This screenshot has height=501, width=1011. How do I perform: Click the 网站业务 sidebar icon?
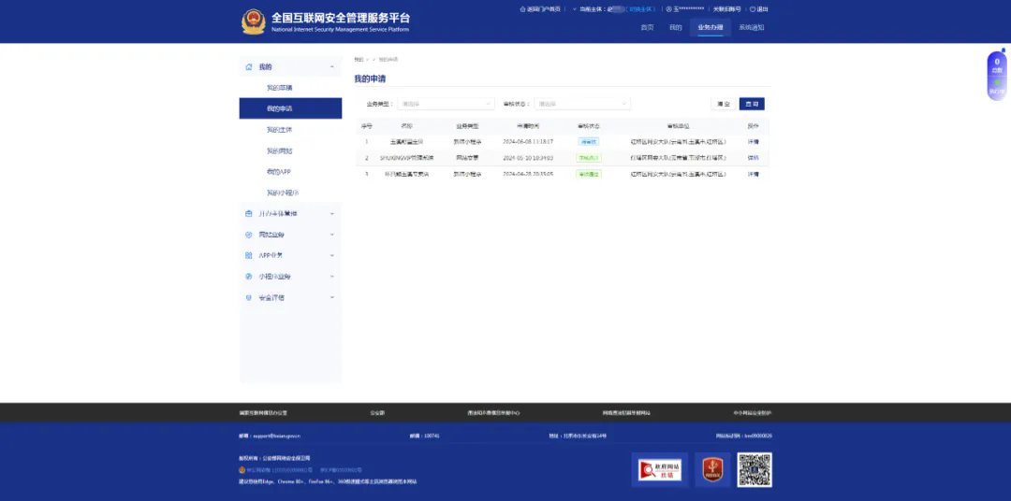248,235
